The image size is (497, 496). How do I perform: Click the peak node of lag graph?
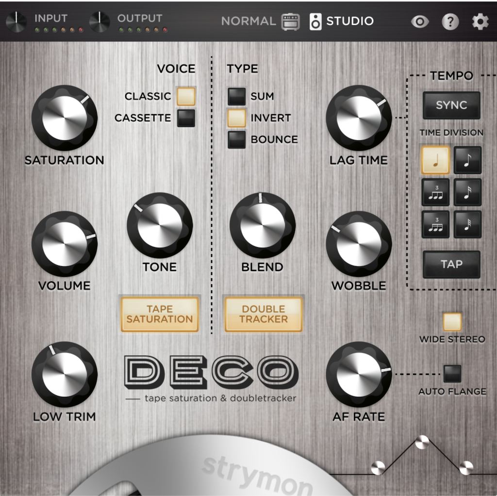click(x=422, y=442)
